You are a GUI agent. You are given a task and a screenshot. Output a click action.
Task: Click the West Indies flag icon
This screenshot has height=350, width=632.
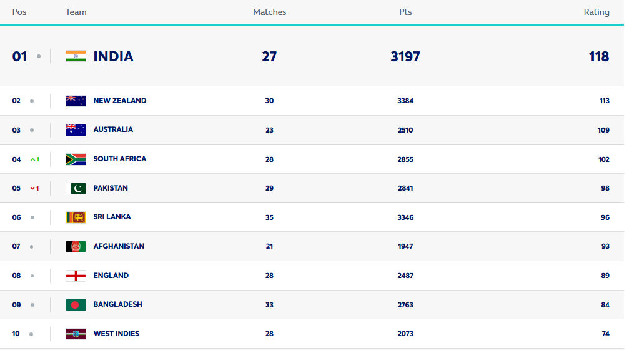click(76, 334)
